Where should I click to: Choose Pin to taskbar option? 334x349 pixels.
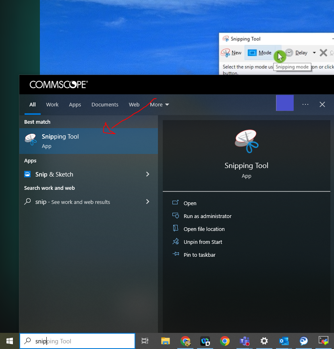coord(199,255)
